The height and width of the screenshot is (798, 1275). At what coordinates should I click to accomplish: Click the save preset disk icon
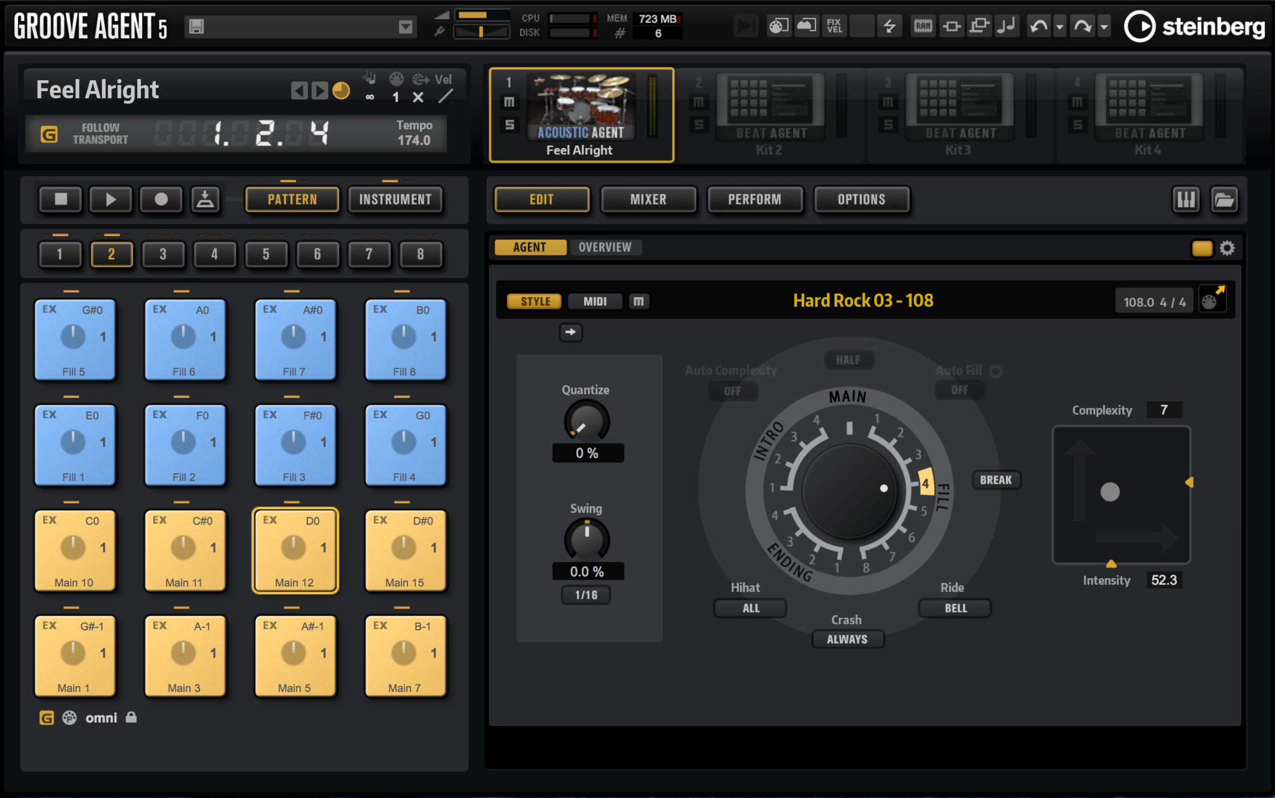[x=196, y=26]
